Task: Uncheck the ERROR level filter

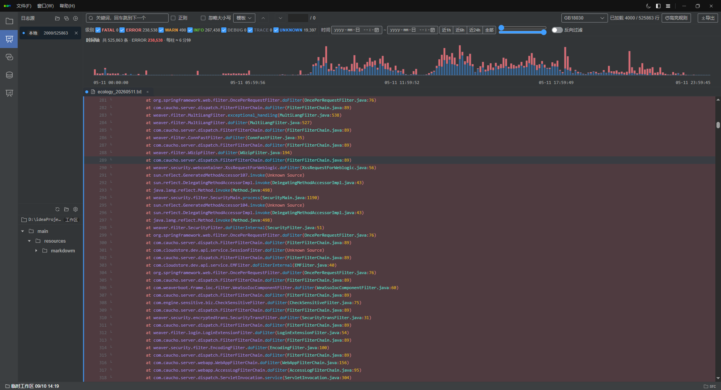Action: [122, 30]
